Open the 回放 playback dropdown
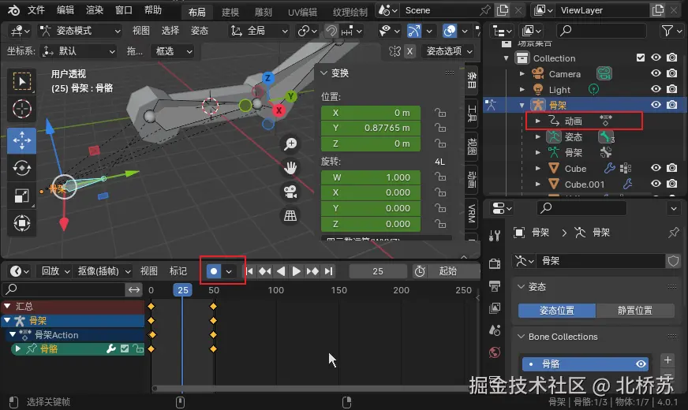This screenshot has height=410, width=688. tap(55, 271)
